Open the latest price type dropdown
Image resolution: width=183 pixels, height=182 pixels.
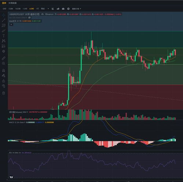76,9
